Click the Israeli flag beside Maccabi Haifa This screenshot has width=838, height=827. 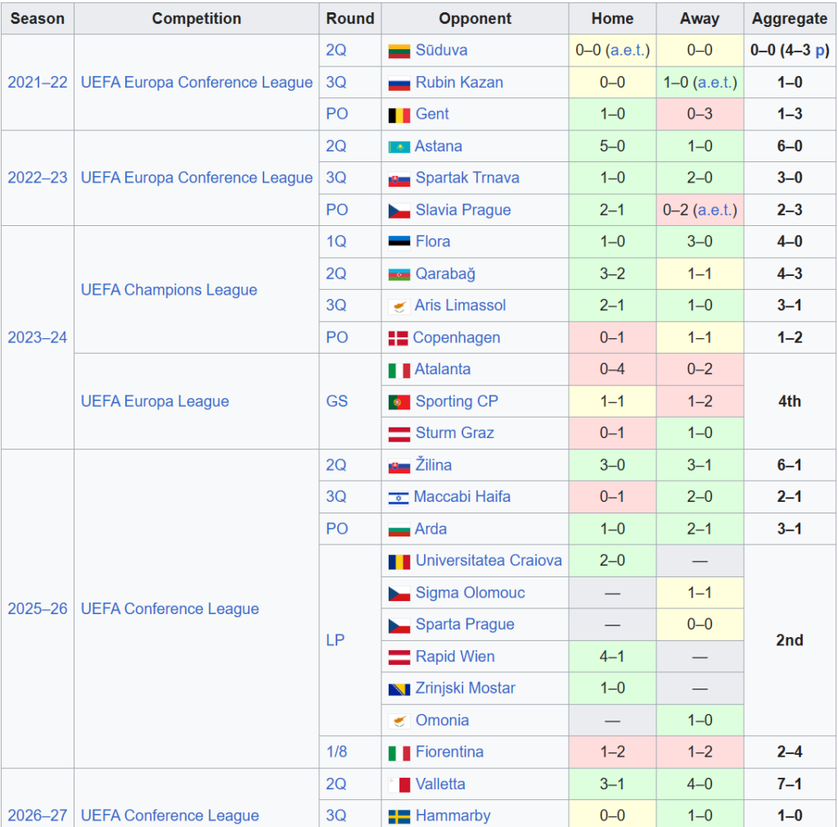coord(399,497)
